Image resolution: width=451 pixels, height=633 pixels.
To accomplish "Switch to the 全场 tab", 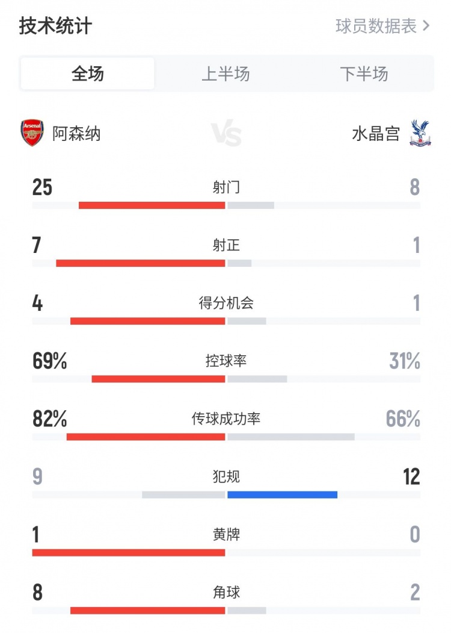I will pos(88,74).
